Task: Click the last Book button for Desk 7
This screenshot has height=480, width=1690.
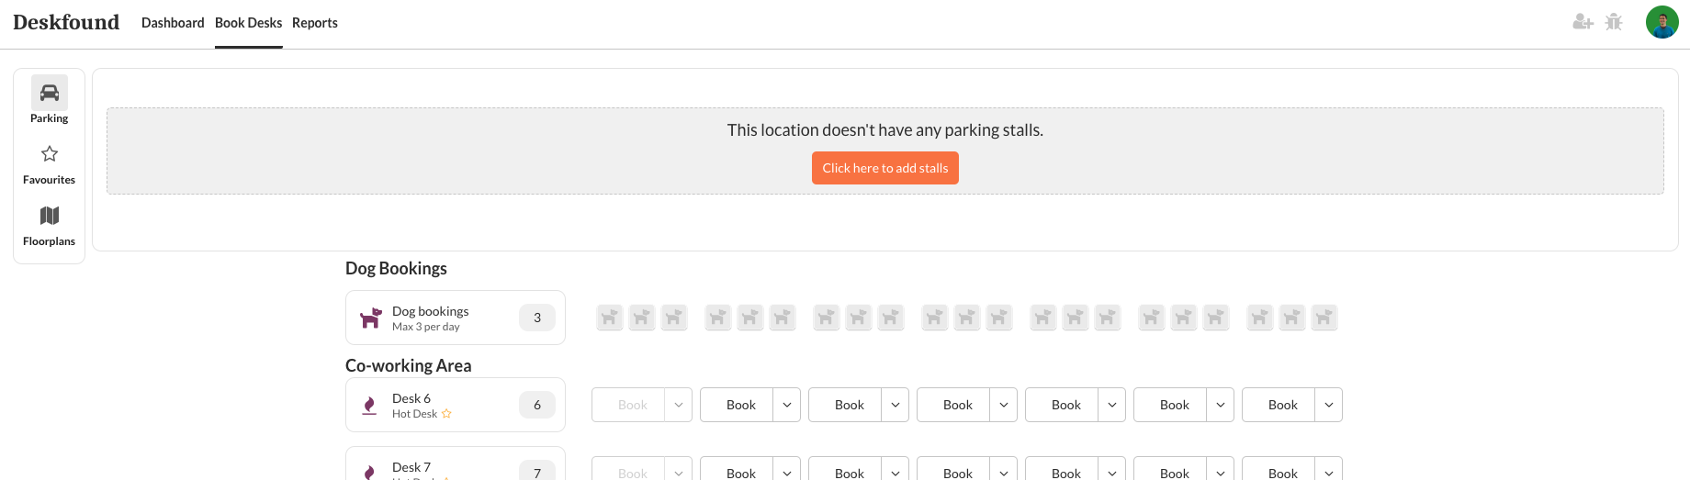Action: tap(1282, 472)
